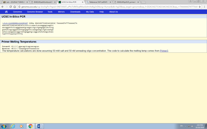Screen dimensions: 207x129
Task: Reload the page with the refresh icon
Action: point(11,6)
